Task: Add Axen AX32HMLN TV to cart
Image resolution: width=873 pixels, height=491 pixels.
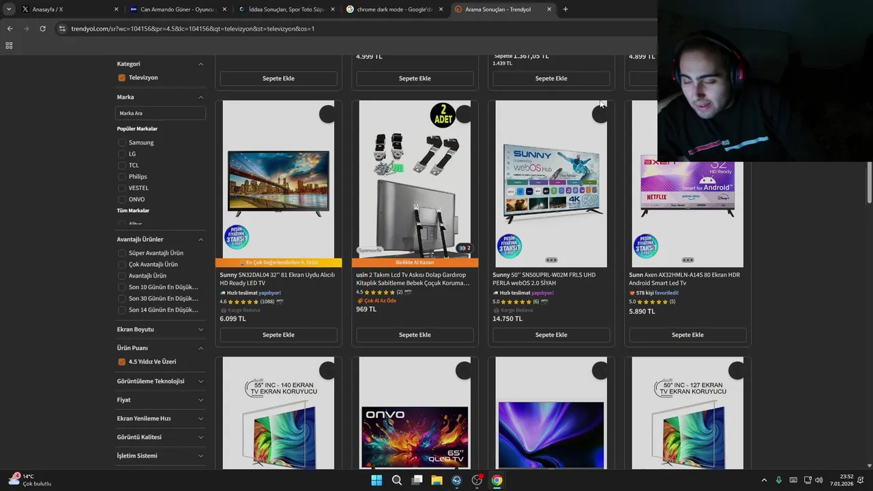Action: click(x=687, y=335)
